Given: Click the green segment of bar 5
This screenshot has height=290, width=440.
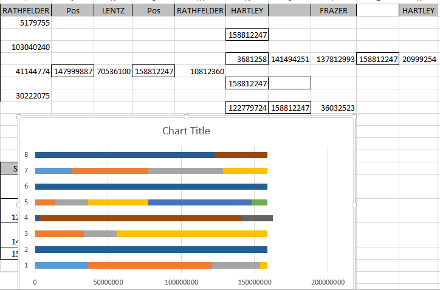Looking at the screenshot, I should point(260,202).
